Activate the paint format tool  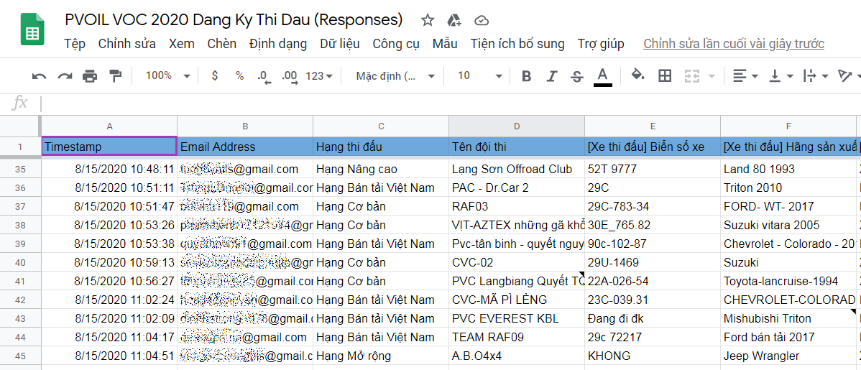tap(115, 76)
